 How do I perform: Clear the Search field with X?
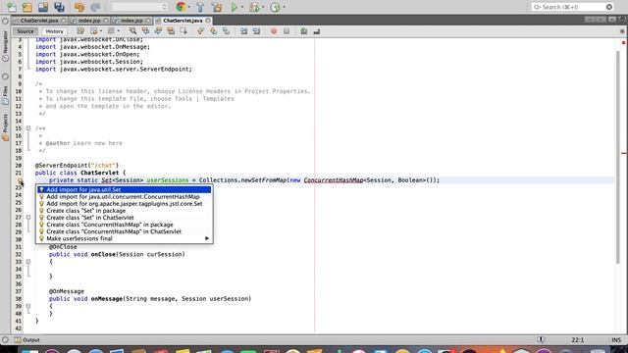609,7
